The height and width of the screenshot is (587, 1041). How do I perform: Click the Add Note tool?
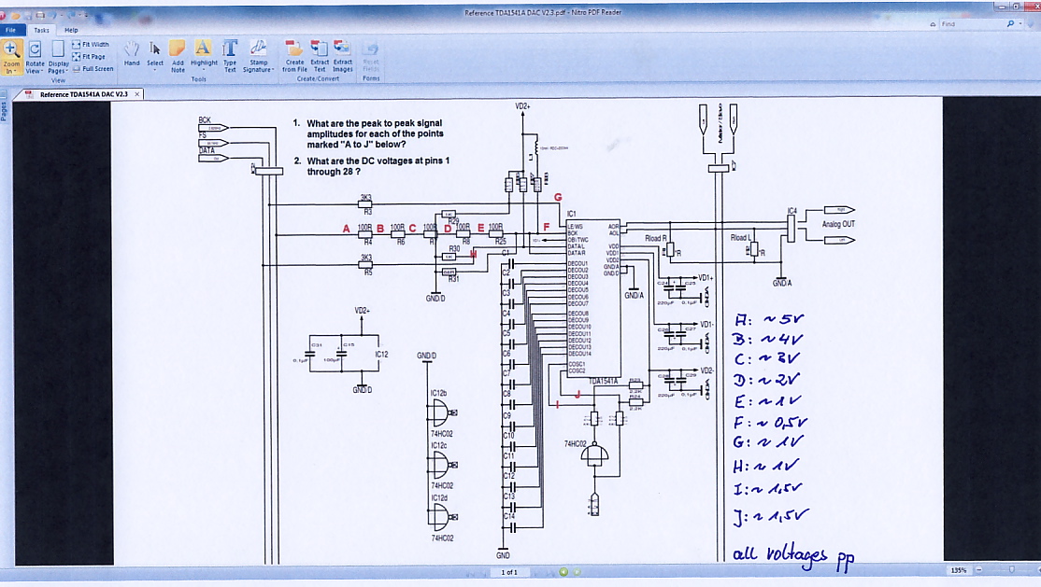pyautogui.click(x=178, y=56)
